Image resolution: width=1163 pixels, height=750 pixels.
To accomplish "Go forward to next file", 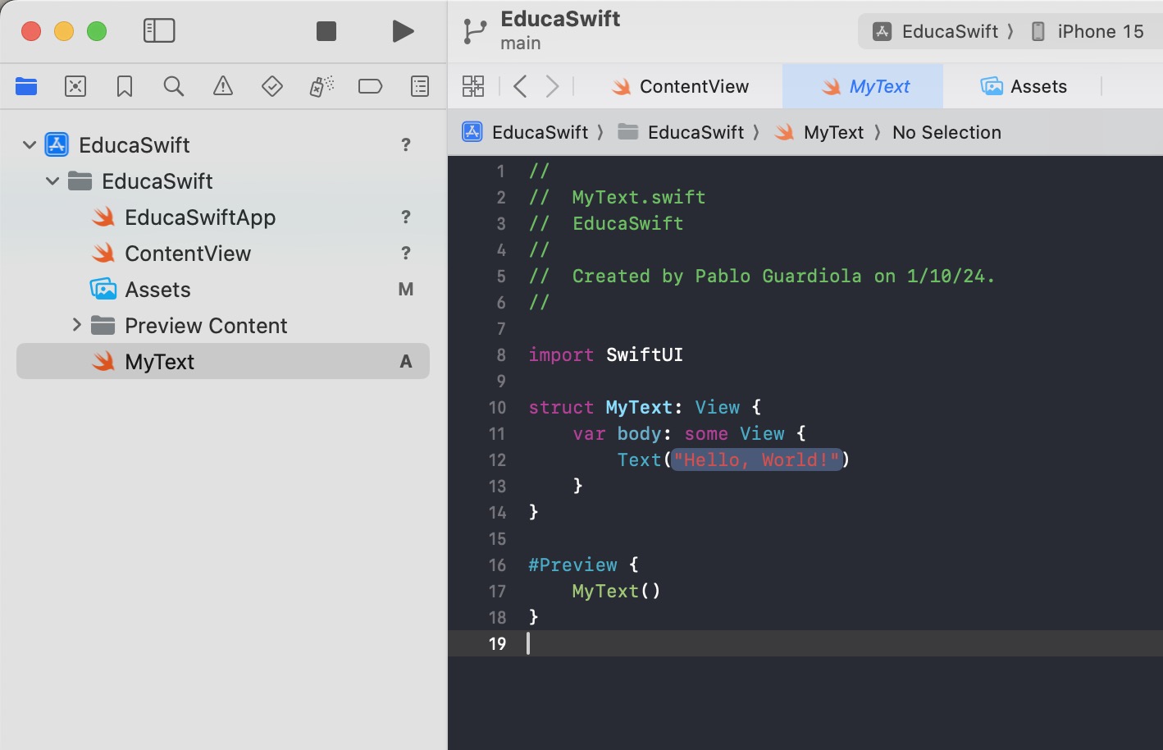I will [553, 86].
